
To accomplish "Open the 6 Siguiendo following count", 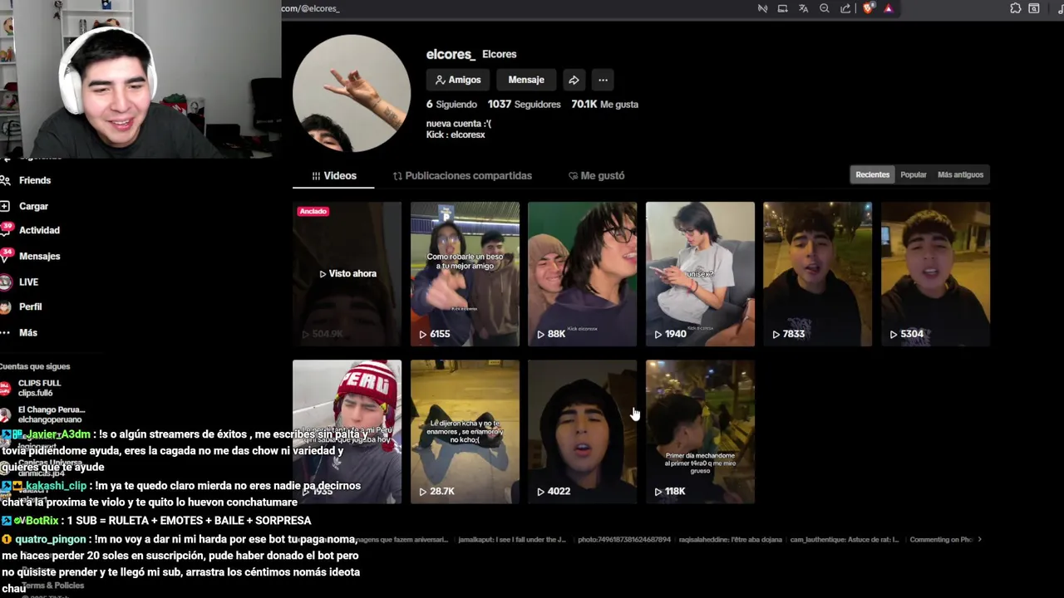I will click(x=451, y=105).
